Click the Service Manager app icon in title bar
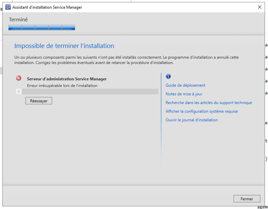This screenshot has width=268, height=209. pyautogui.click(x=8, y=7)
